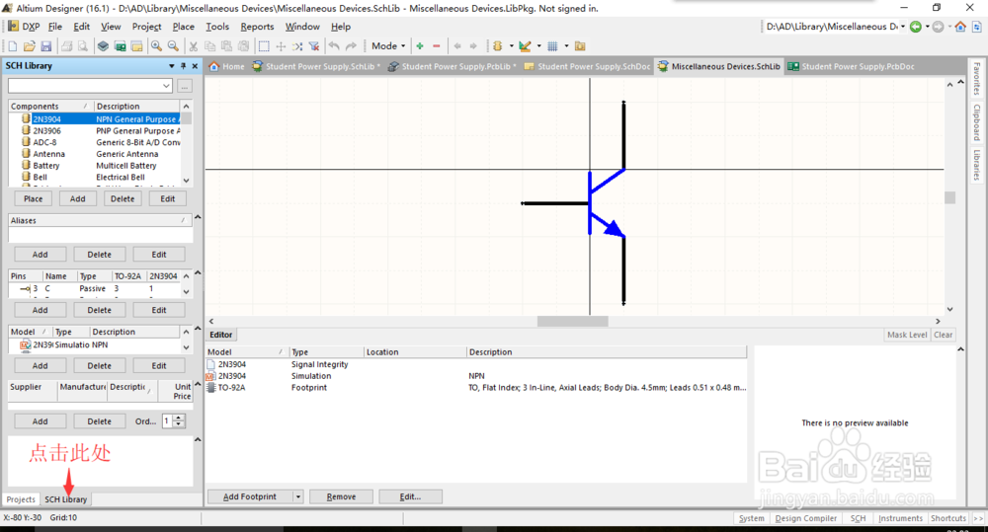Image resolution: width=988 pixels, height=532 pixels.
Task: Open the SCH Library panel options dropdown arrow
Action: [x=171, y=65]
